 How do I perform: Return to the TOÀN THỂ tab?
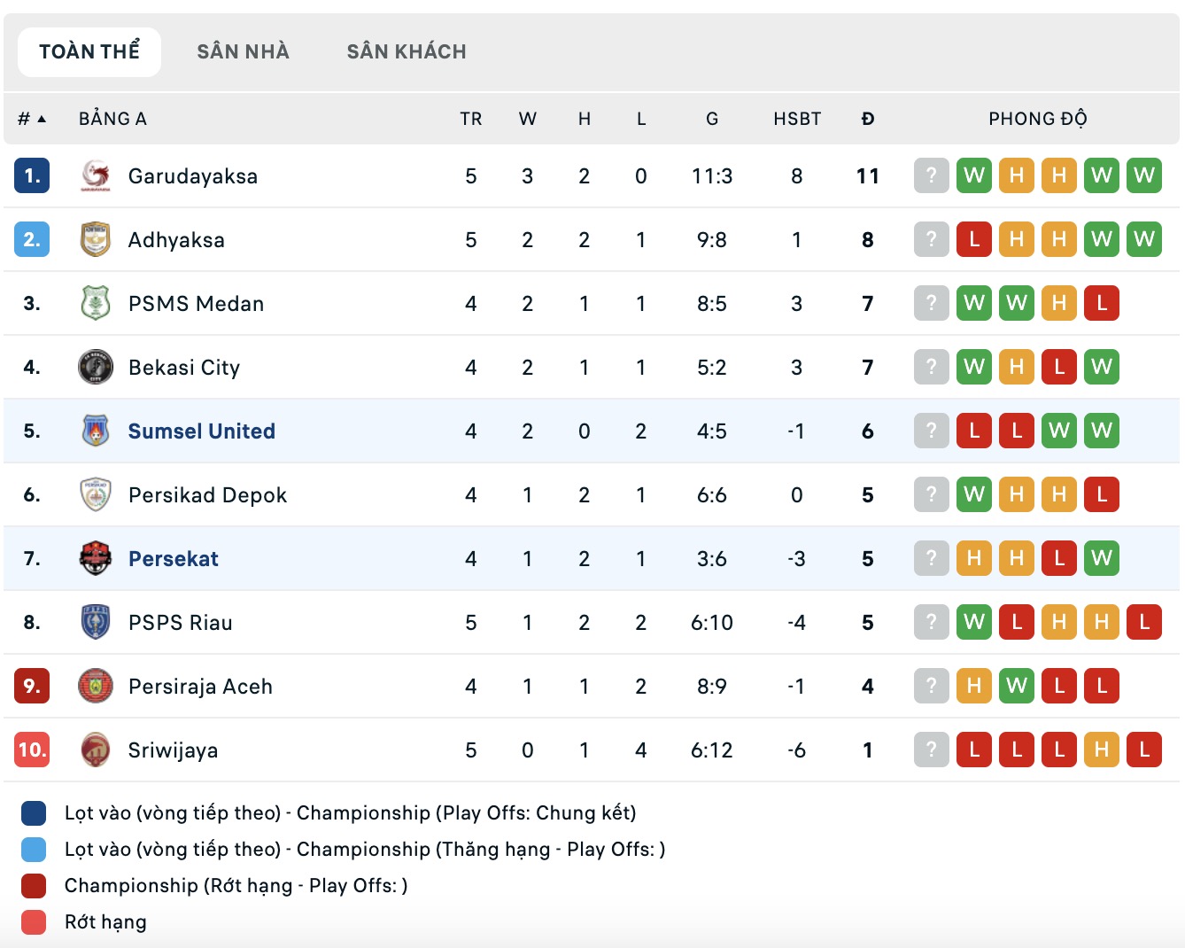(89, 51)
